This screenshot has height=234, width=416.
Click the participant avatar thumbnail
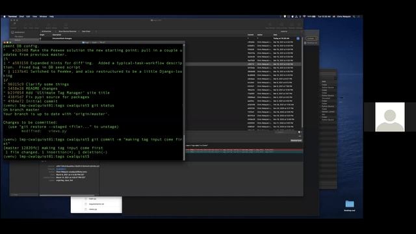tap(390, 117)
